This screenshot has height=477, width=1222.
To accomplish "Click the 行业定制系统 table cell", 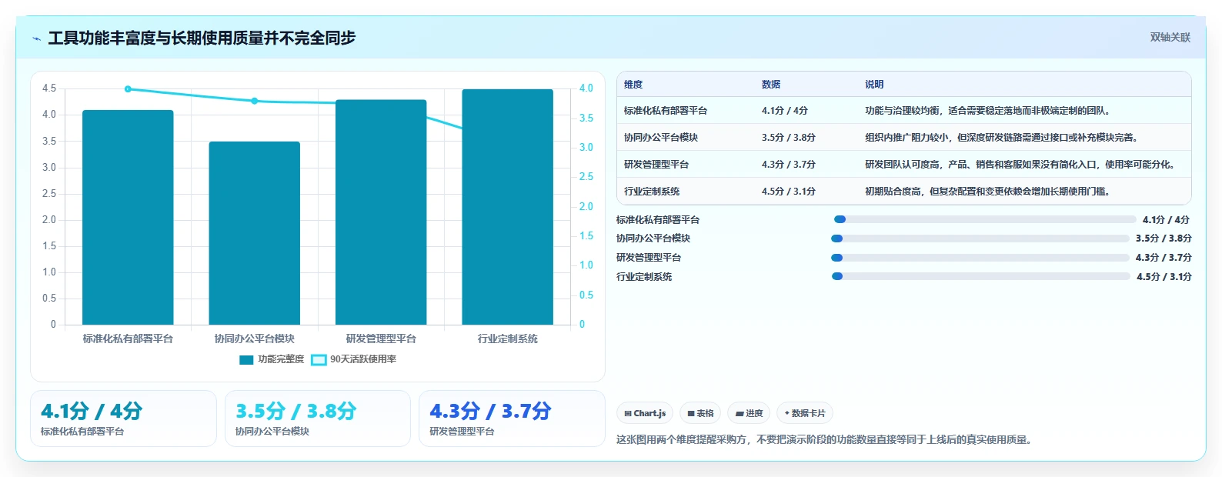I will 652,192.
